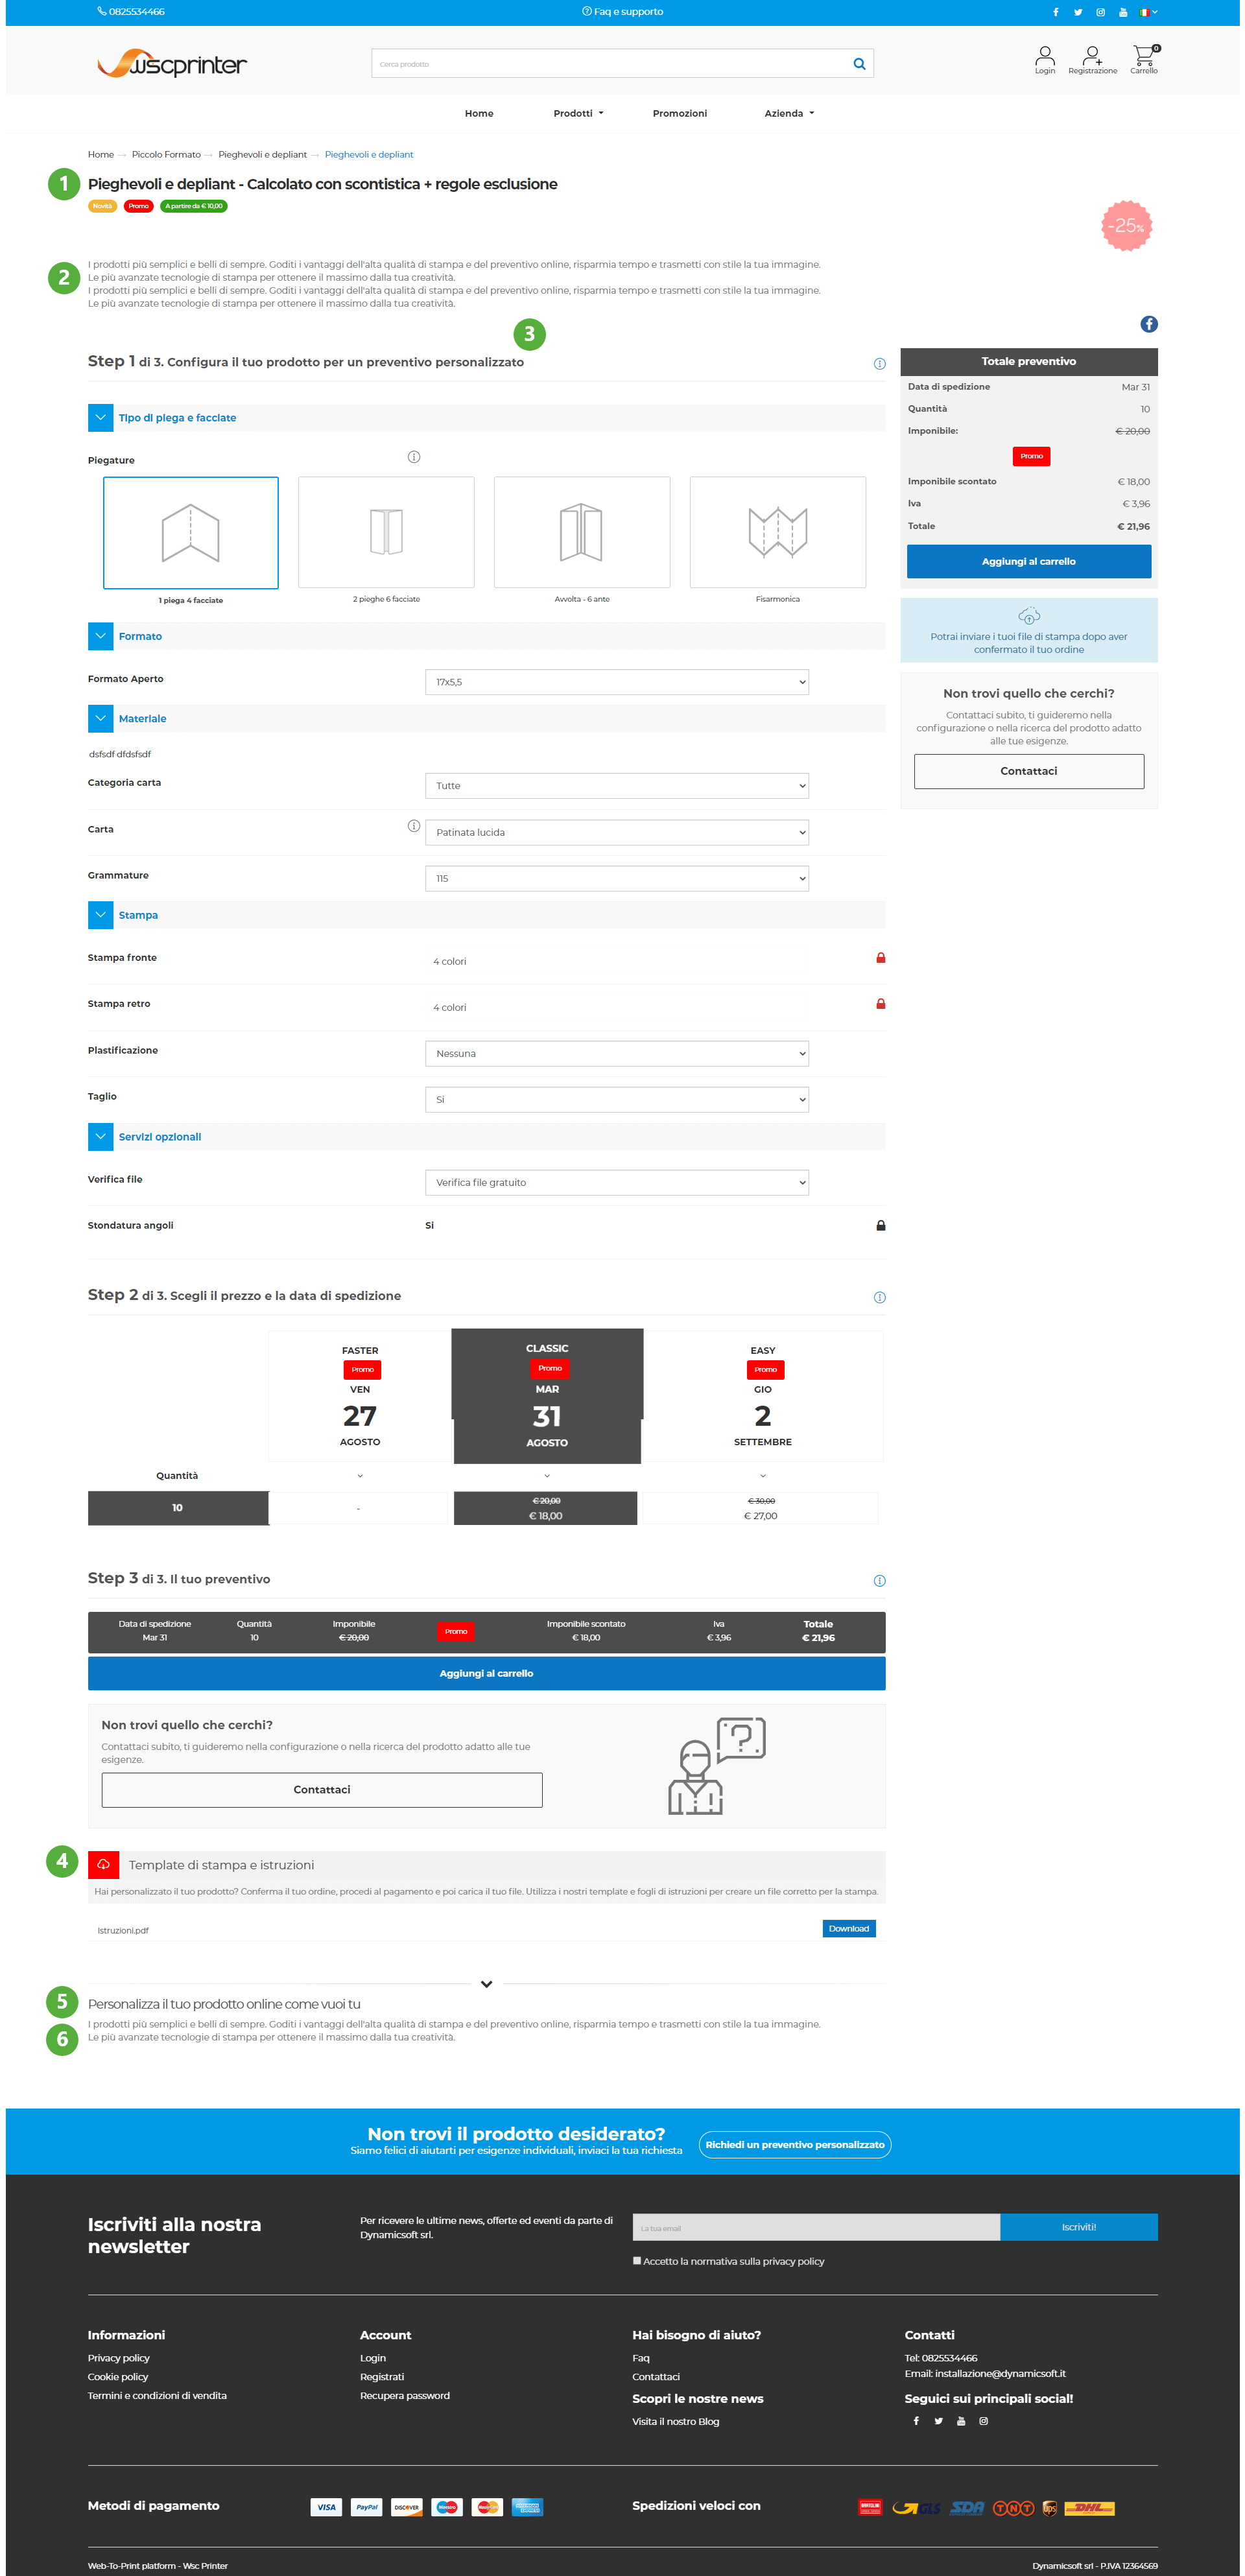Go to Promozioni menu item

tap(679, 114)
